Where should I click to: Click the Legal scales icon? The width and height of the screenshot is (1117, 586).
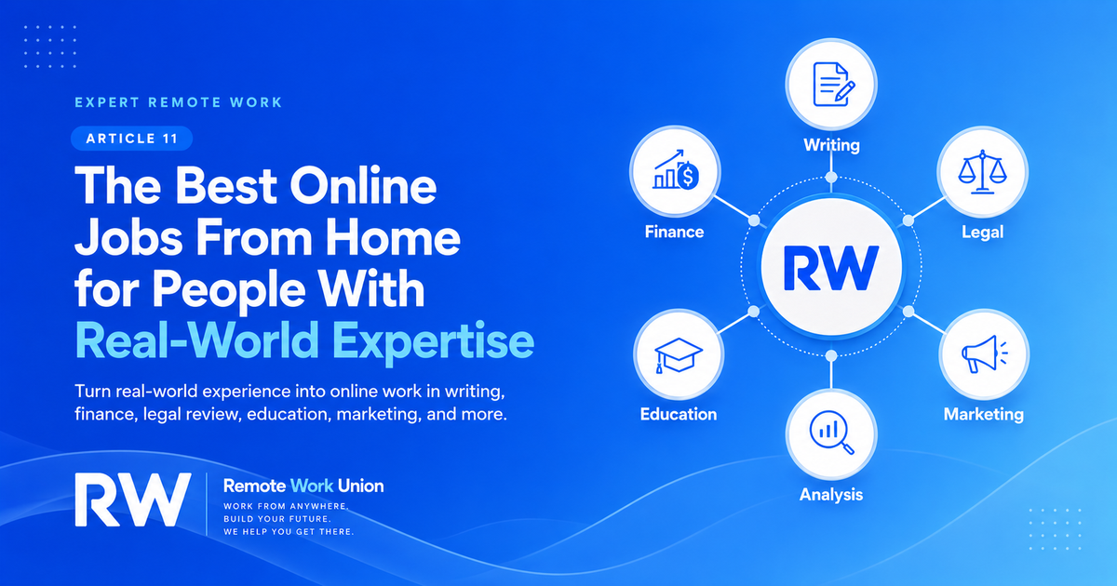(x=982, y=173)
